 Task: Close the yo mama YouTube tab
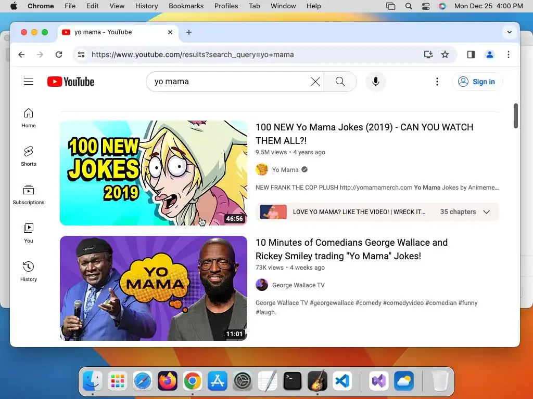coord(170,32)
